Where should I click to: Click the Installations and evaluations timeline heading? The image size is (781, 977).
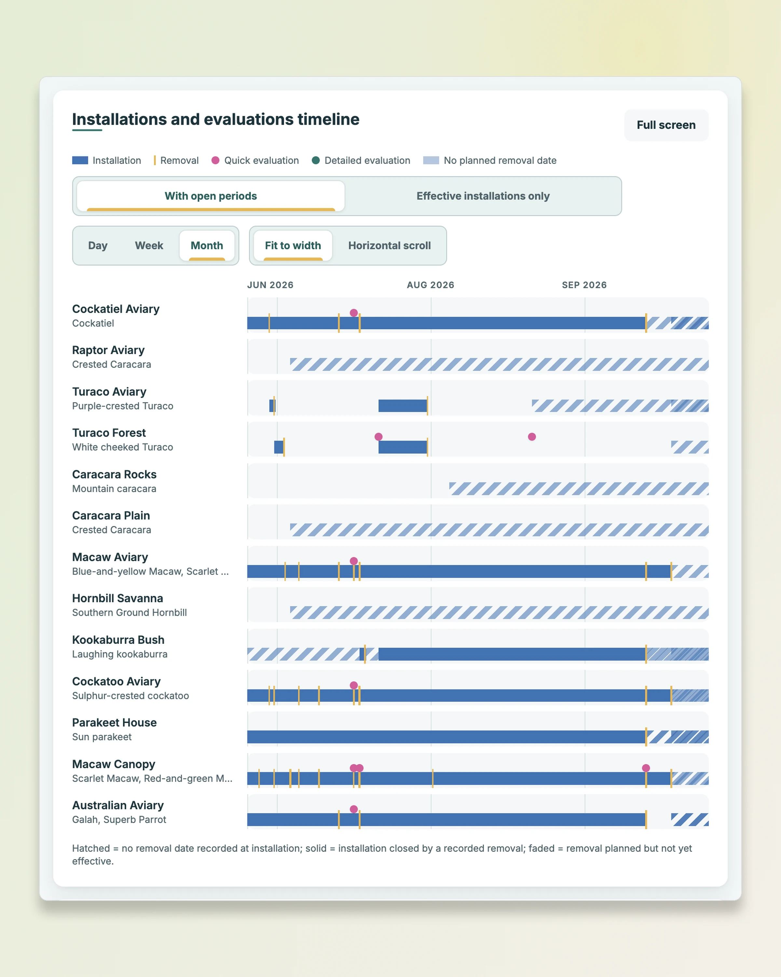(215, 119)
